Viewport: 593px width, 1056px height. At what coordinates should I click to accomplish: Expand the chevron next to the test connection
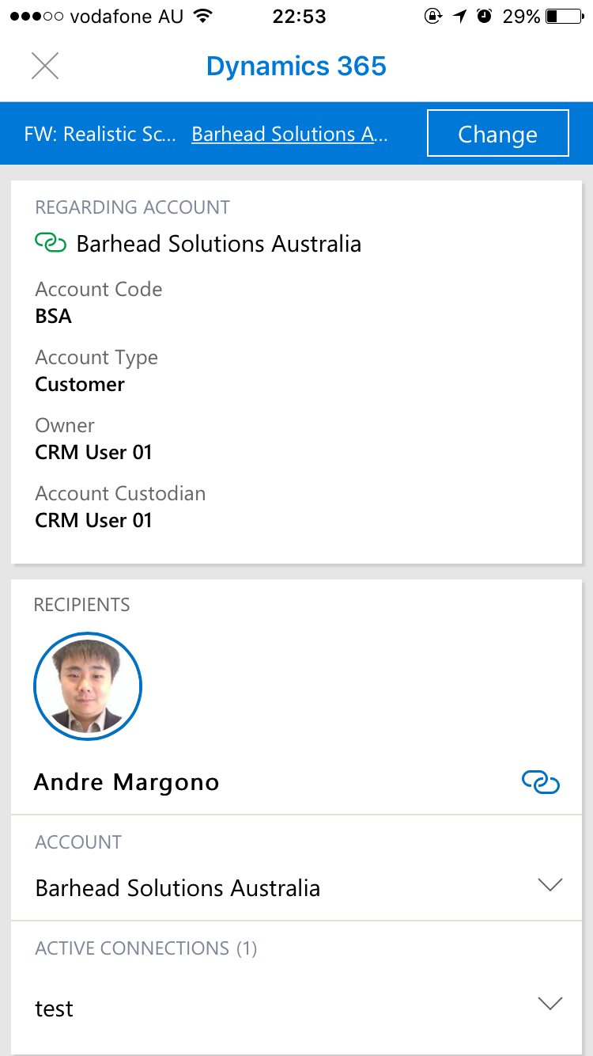549,1004
